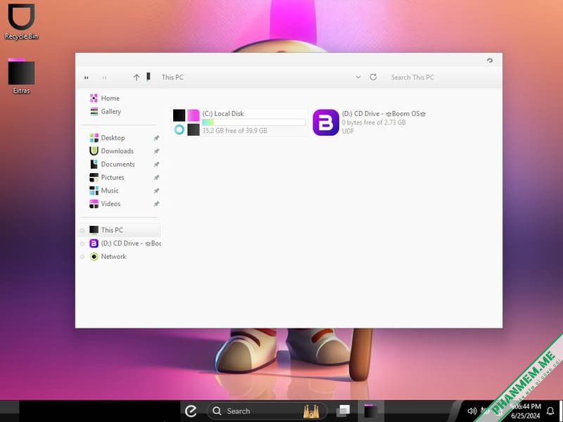Click the clock showing 6/25/2024

(x=525, y=411)
